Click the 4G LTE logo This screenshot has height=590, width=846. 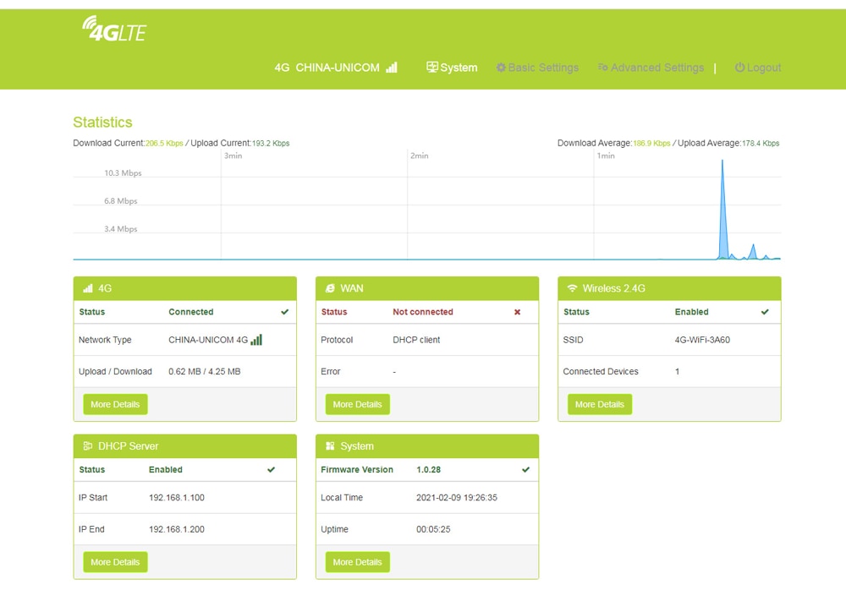tap(114, 29)
